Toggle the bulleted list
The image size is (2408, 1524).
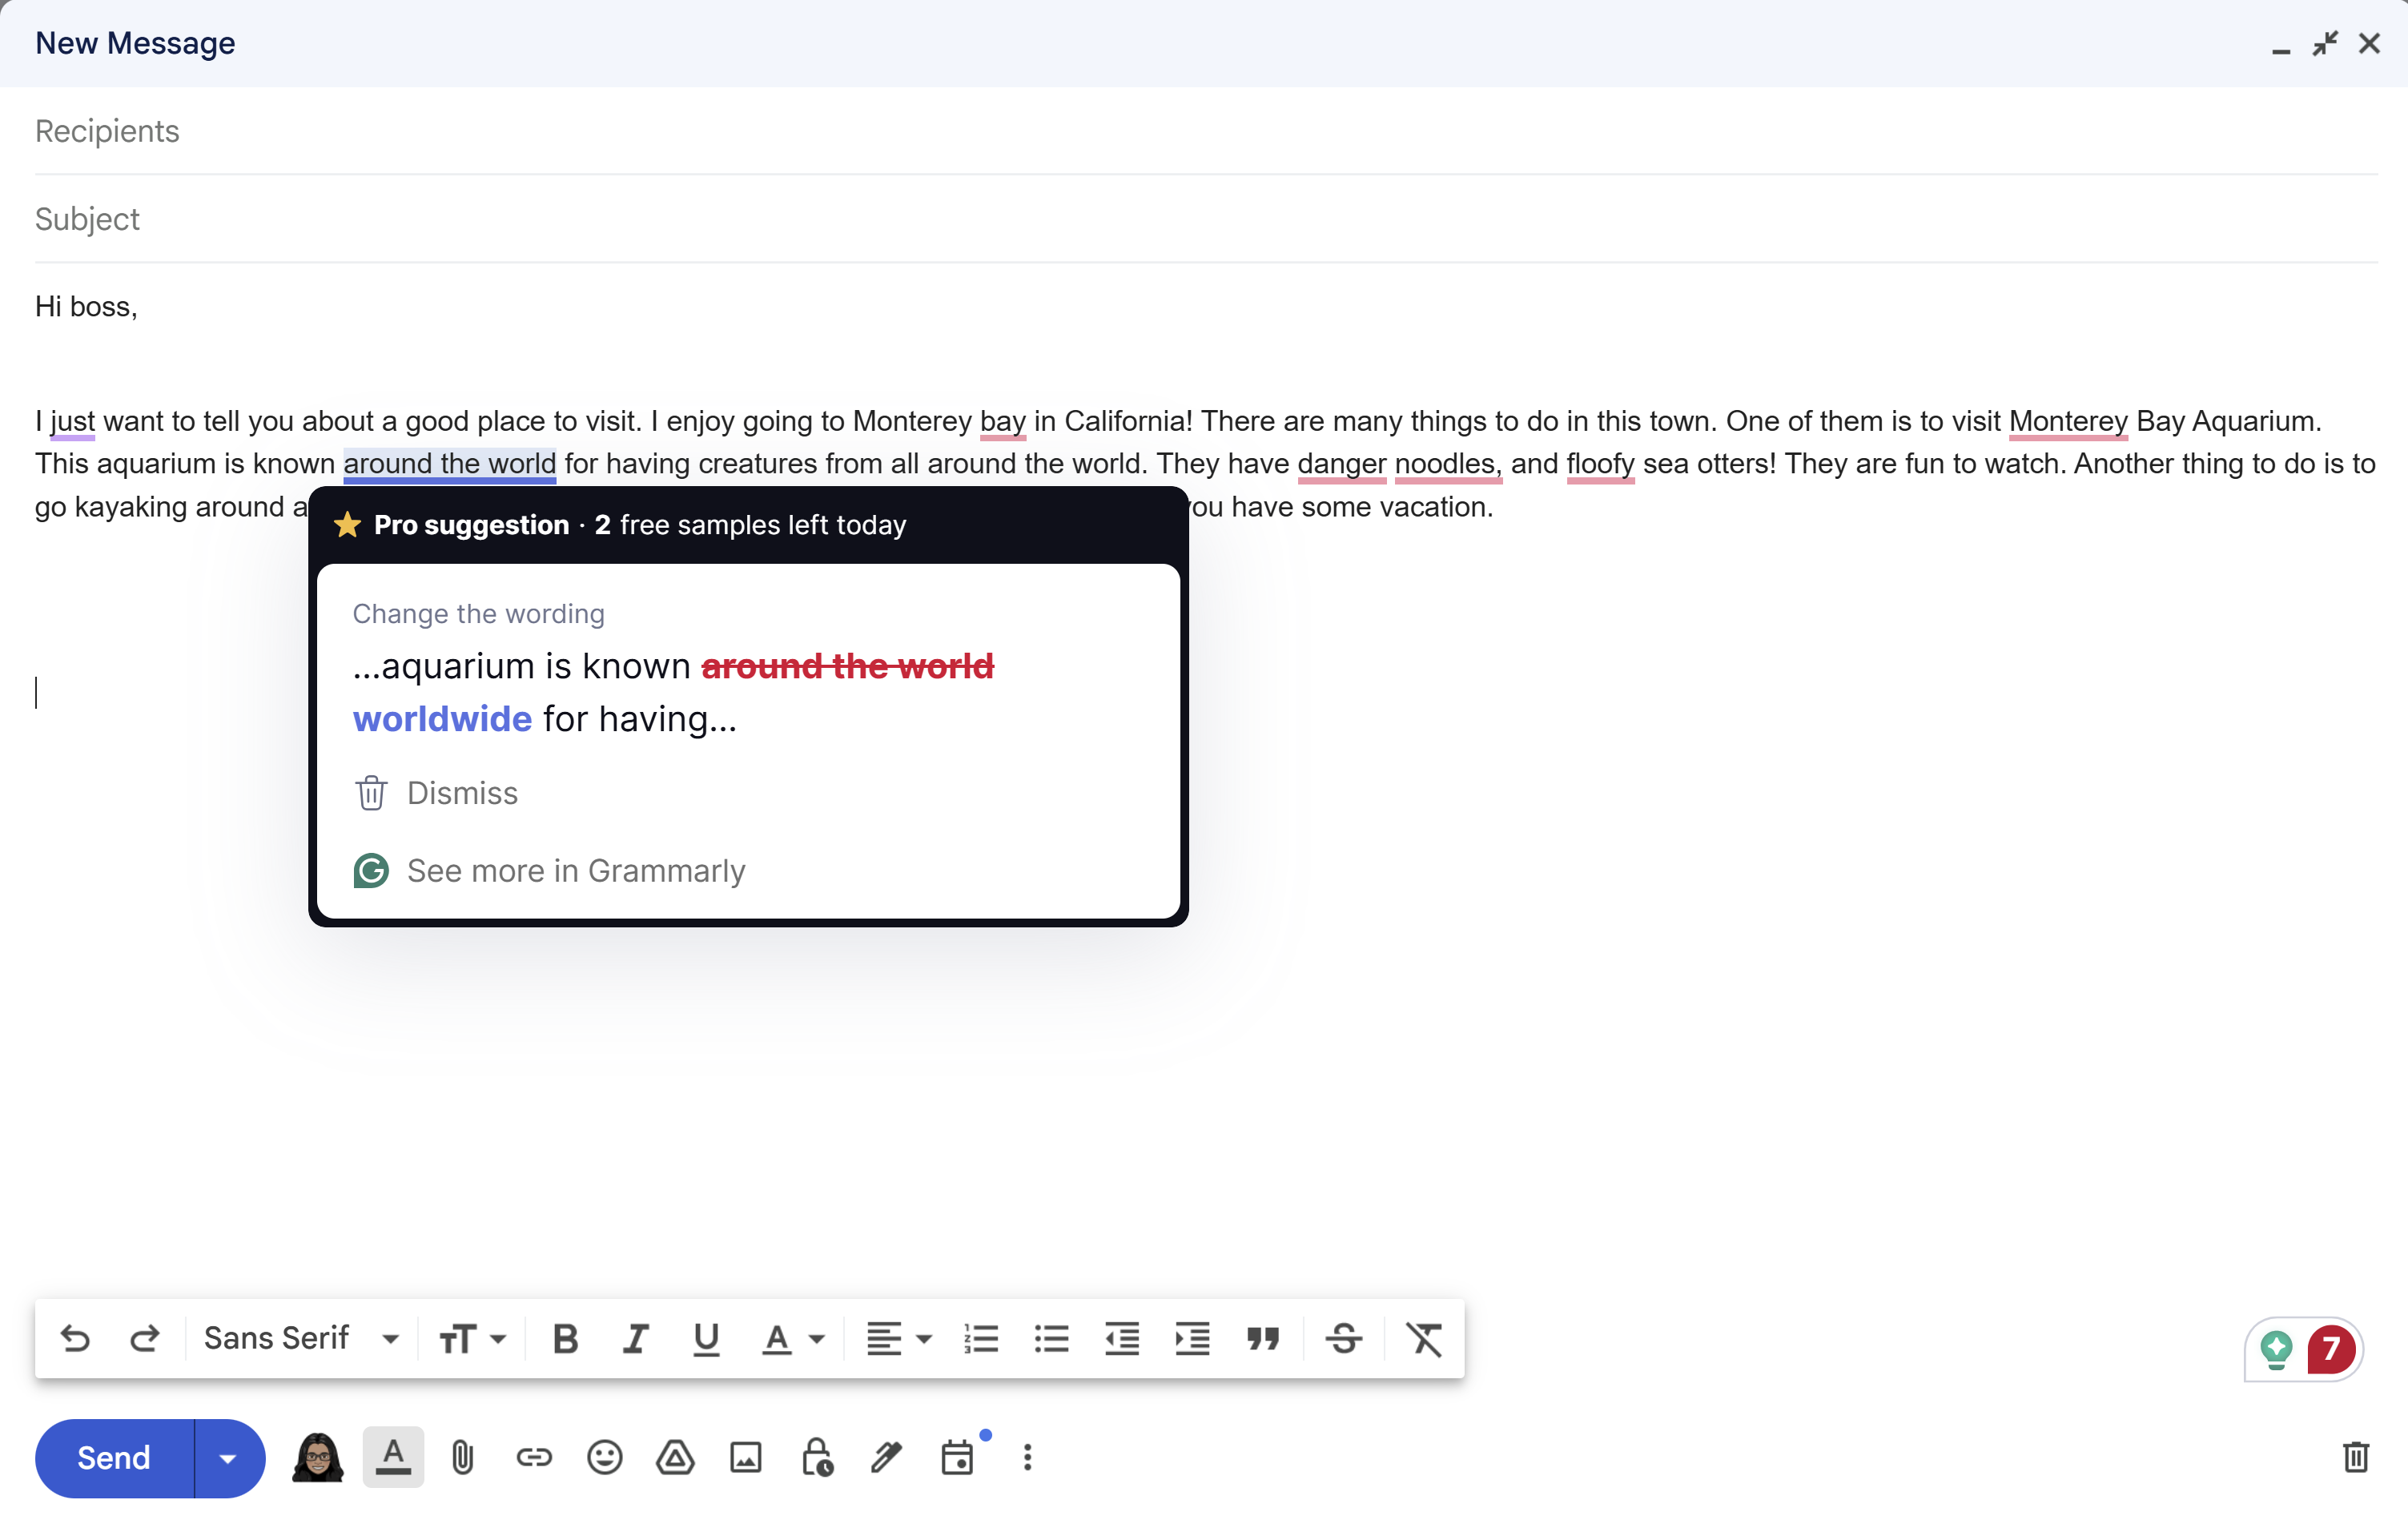pos(1051,1338)
